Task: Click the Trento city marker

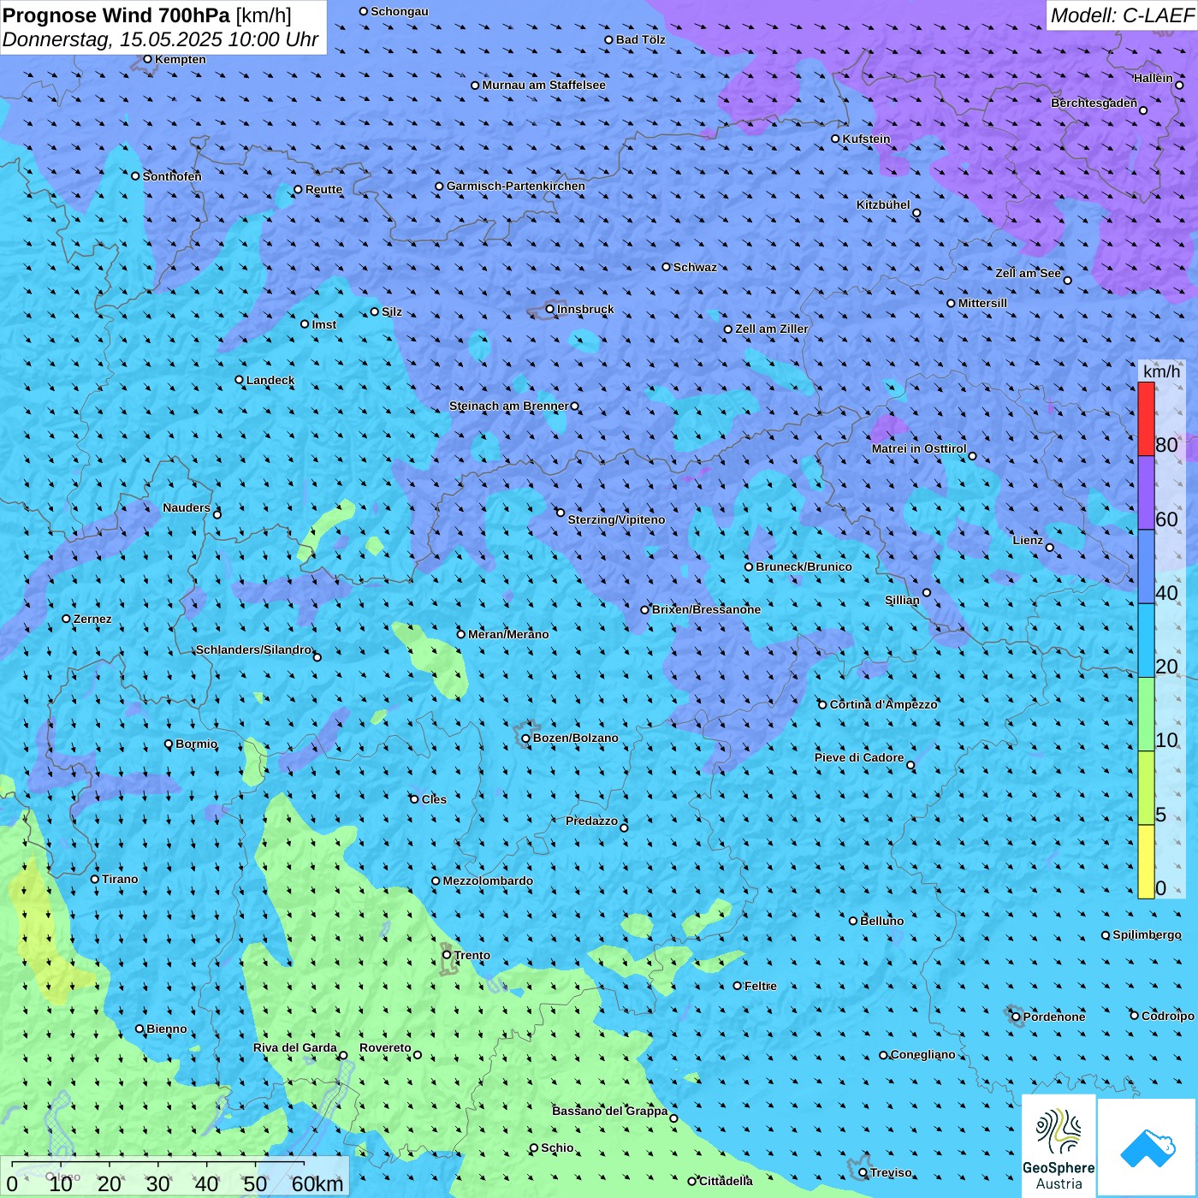Action: [x=447, y=955]
